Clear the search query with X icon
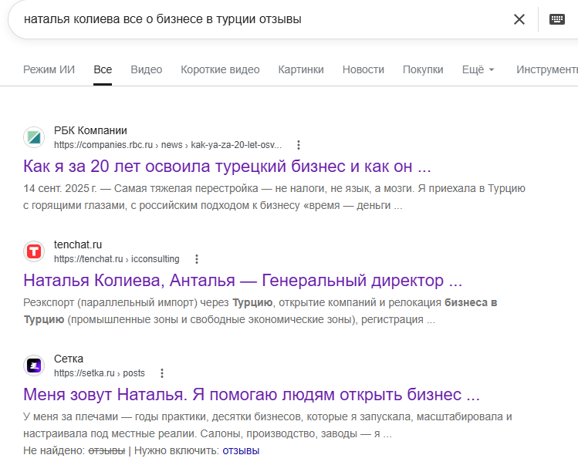 [x=519, y=19]
